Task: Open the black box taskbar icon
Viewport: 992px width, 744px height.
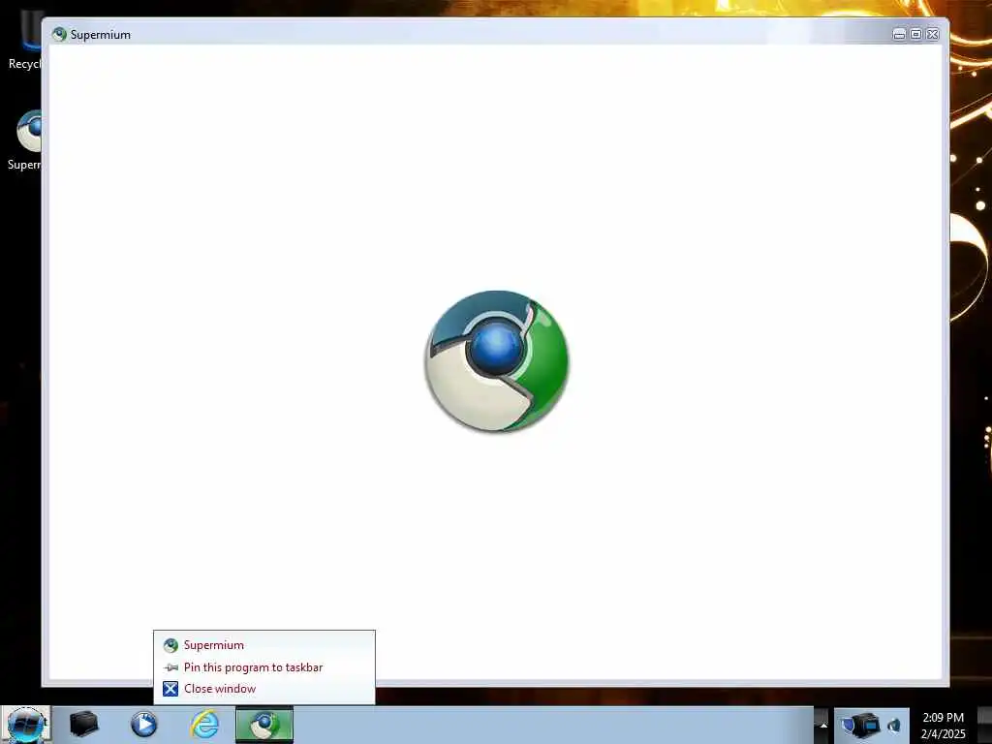Action: (x=83, y=725)
